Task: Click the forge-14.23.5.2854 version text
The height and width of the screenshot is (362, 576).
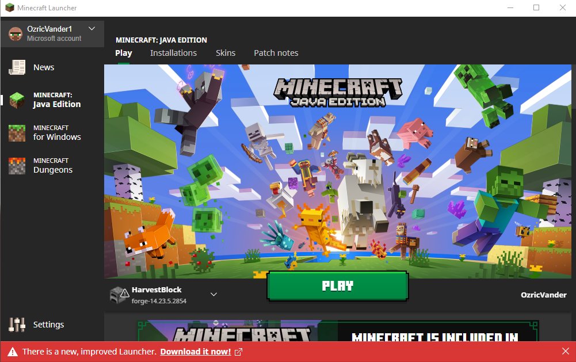Action: 159,301
